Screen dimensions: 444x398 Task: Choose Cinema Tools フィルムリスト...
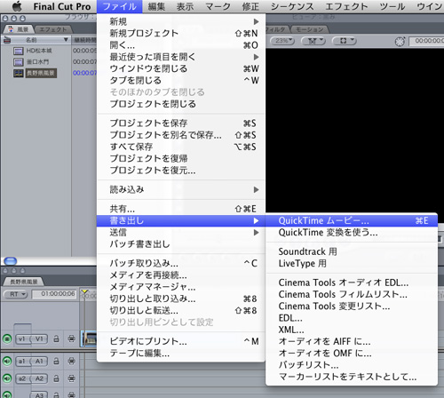(352, 294)
